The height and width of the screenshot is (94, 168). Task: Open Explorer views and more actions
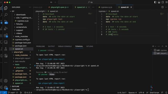[x=30, y=7]
